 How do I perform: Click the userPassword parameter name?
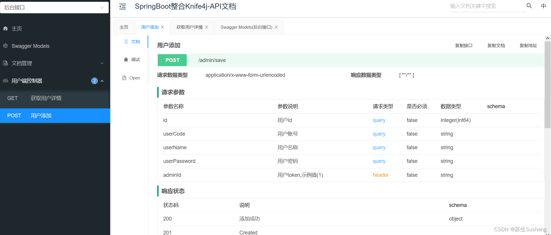pos(179,161)
